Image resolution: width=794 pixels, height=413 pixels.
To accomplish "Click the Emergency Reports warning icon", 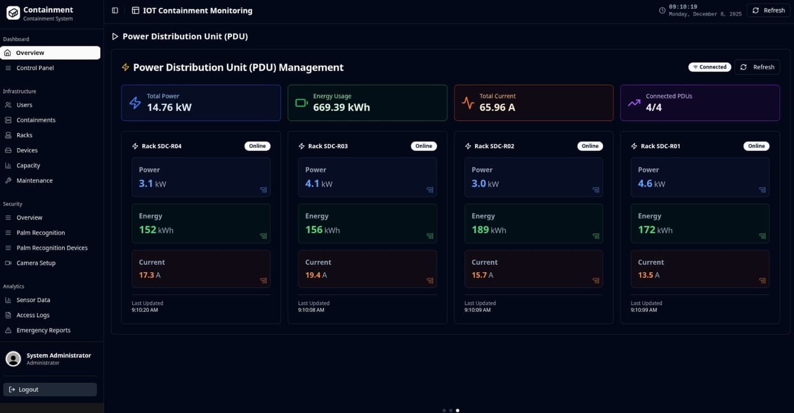I will (x=7, y=330).
